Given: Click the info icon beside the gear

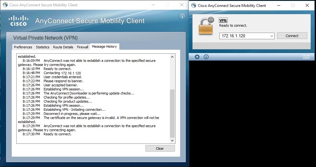Looking at the screenshot, I should (x=206, y=57).
